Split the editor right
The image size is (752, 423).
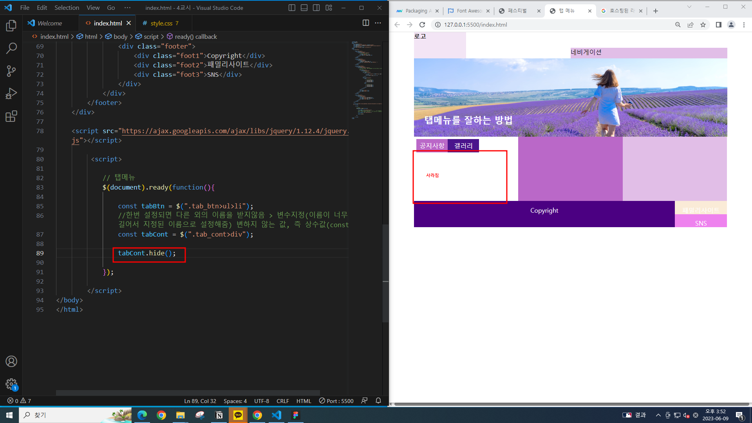(x=365, y=23)
